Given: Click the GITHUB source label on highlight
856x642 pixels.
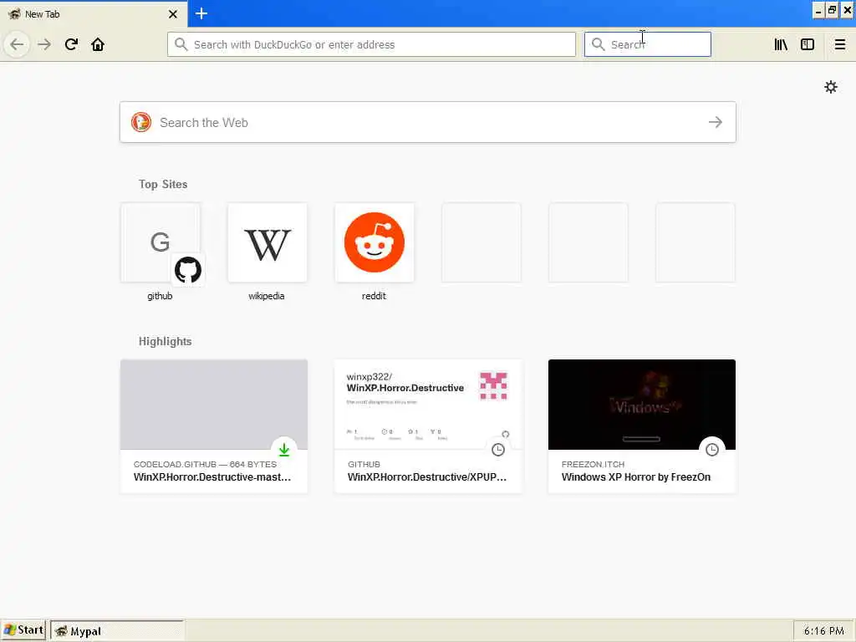Looking at the screenshot, I should (x=364, y=464).
